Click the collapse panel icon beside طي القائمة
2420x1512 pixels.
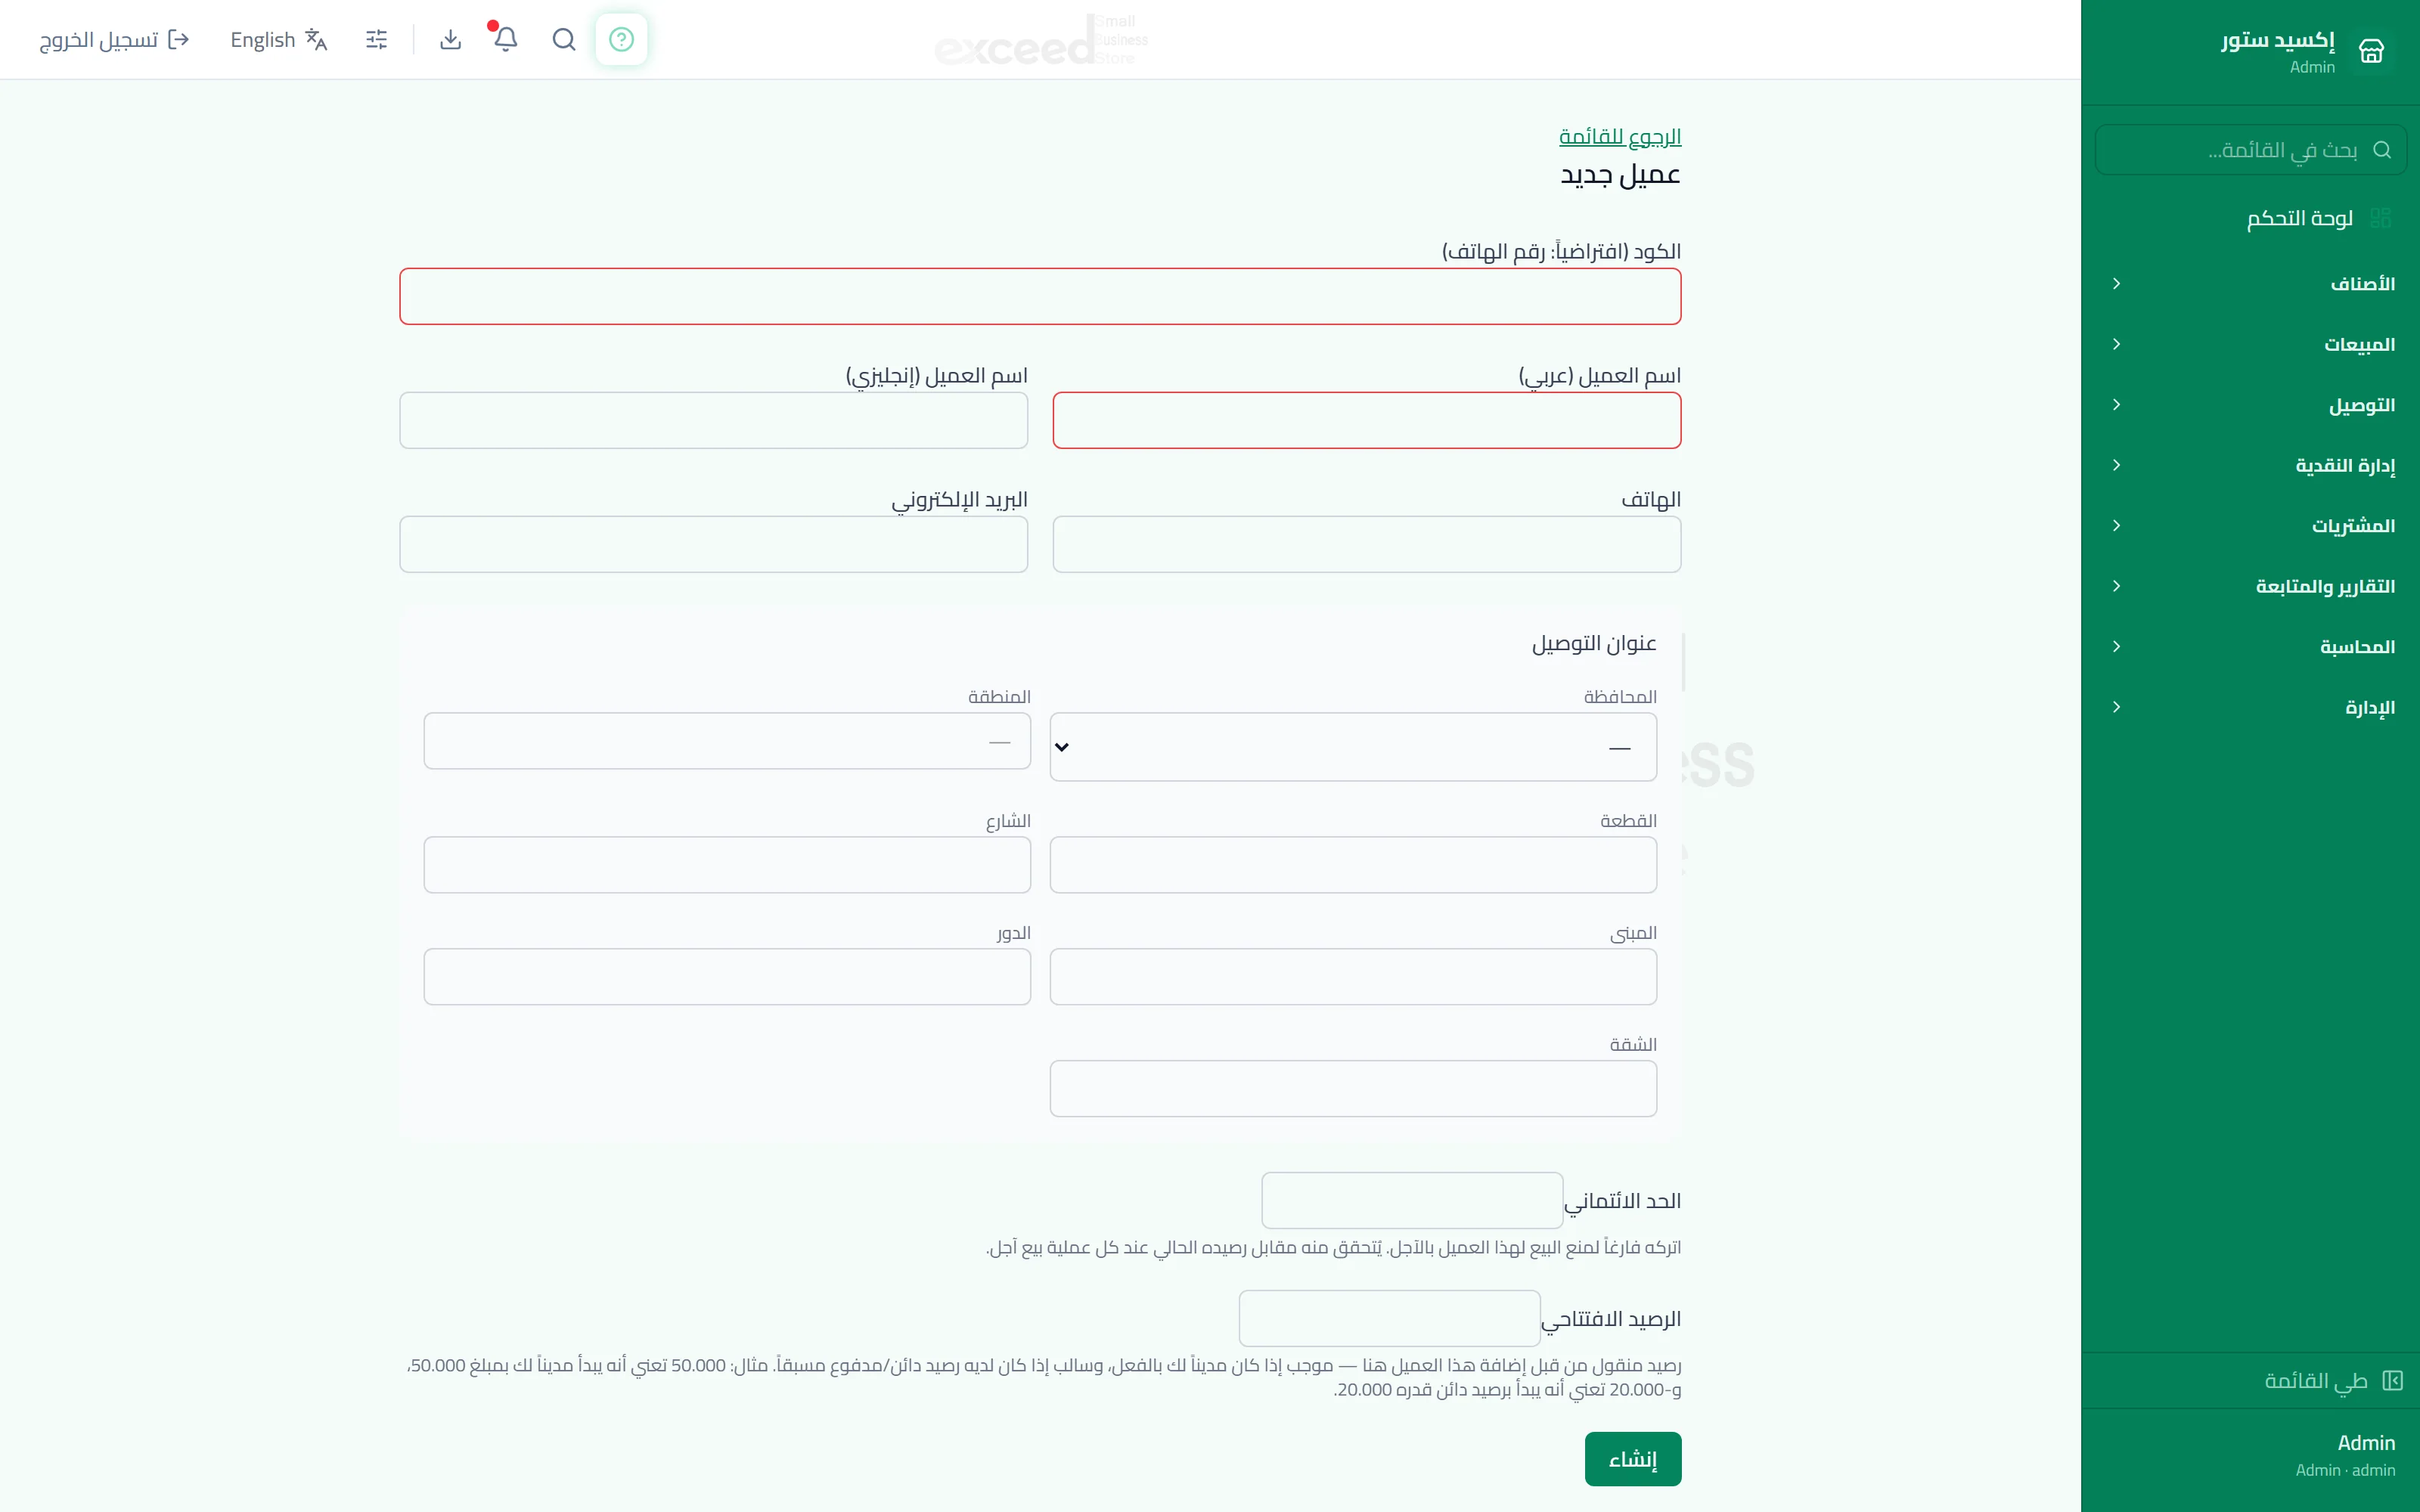click(x=2392, y=1381)
